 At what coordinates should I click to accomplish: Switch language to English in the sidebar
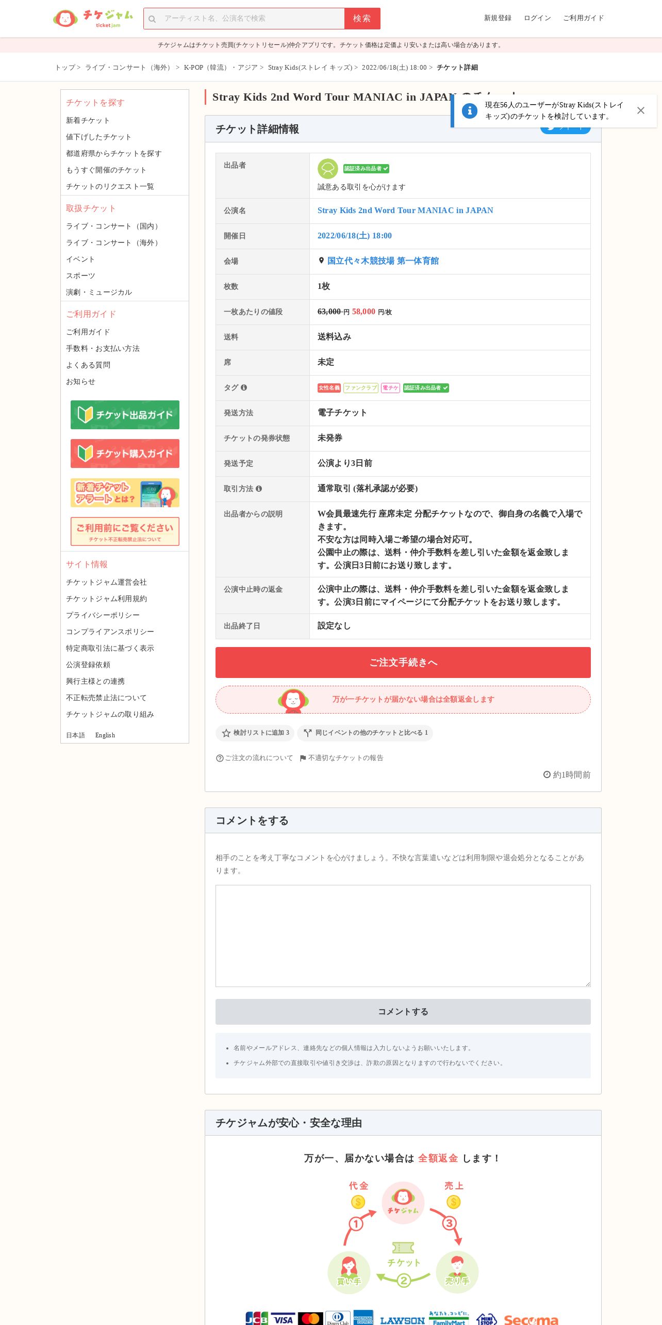[105, 735]
